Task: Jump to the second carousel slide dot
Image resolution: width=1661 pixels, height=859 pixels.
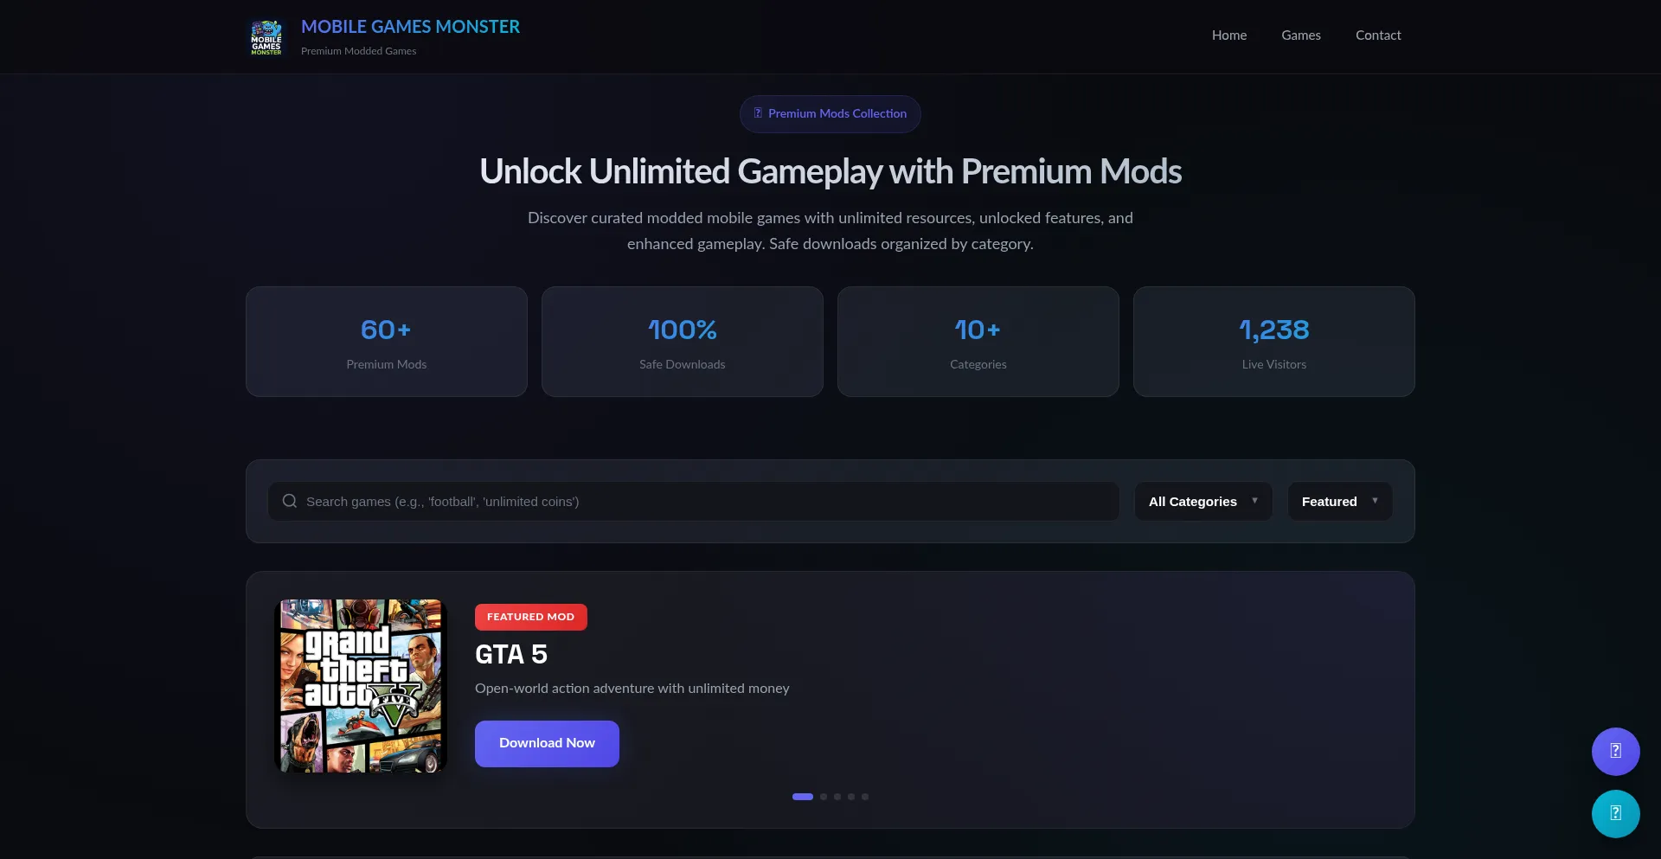Action: click(x=824, y=797)
